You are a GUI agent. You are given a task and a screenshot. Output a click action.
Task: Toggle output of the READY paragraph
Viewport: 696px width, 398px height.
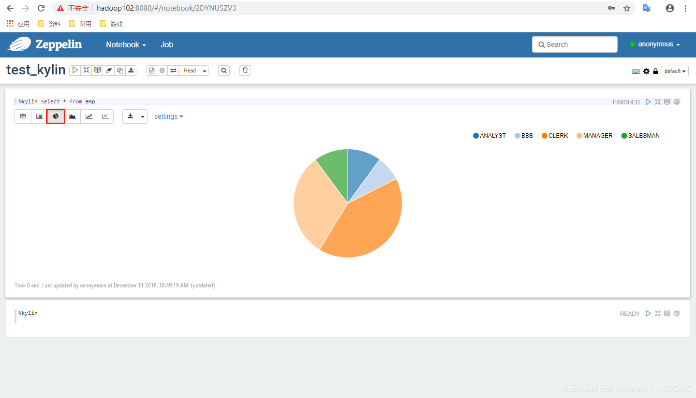tap(667, 313)
